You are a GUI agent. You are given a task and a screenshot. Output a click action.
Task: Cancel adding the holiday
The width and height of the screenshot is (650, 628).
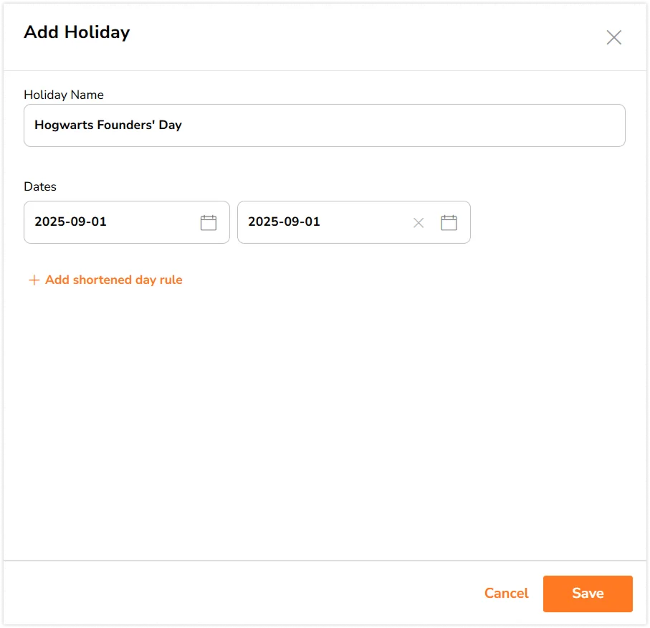click(506, 594)
